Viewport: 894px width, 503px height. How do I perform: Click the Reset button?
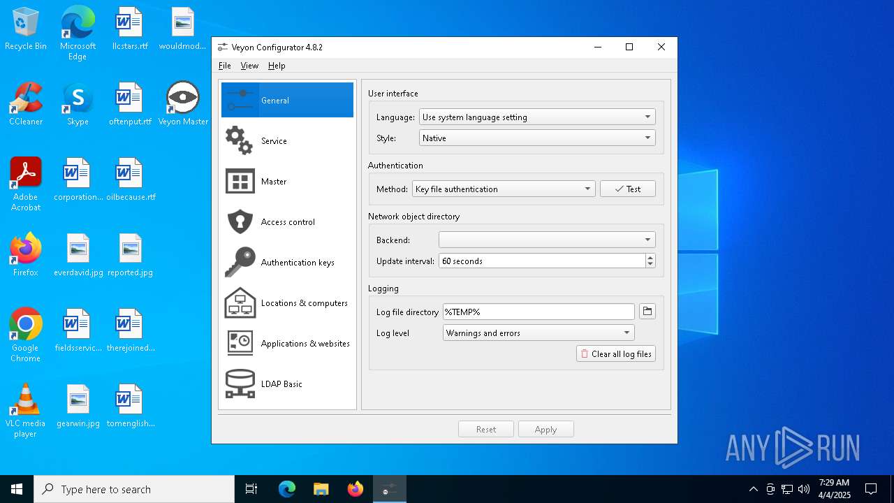click(x=486, y=430)
